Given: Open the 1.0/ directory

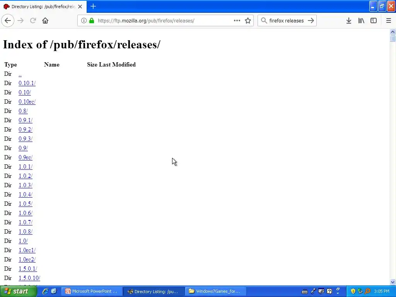Looking at the screenshot, I should point(23,241).
